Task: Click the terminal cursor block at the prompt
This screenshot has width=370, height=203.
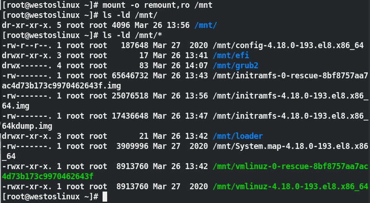Action: pyautogui.click(x=105, y=197)
